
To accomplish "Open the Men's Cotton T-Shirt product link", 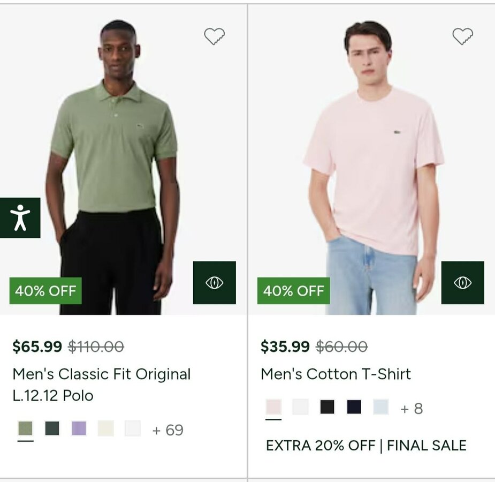I will click(336, 374).
